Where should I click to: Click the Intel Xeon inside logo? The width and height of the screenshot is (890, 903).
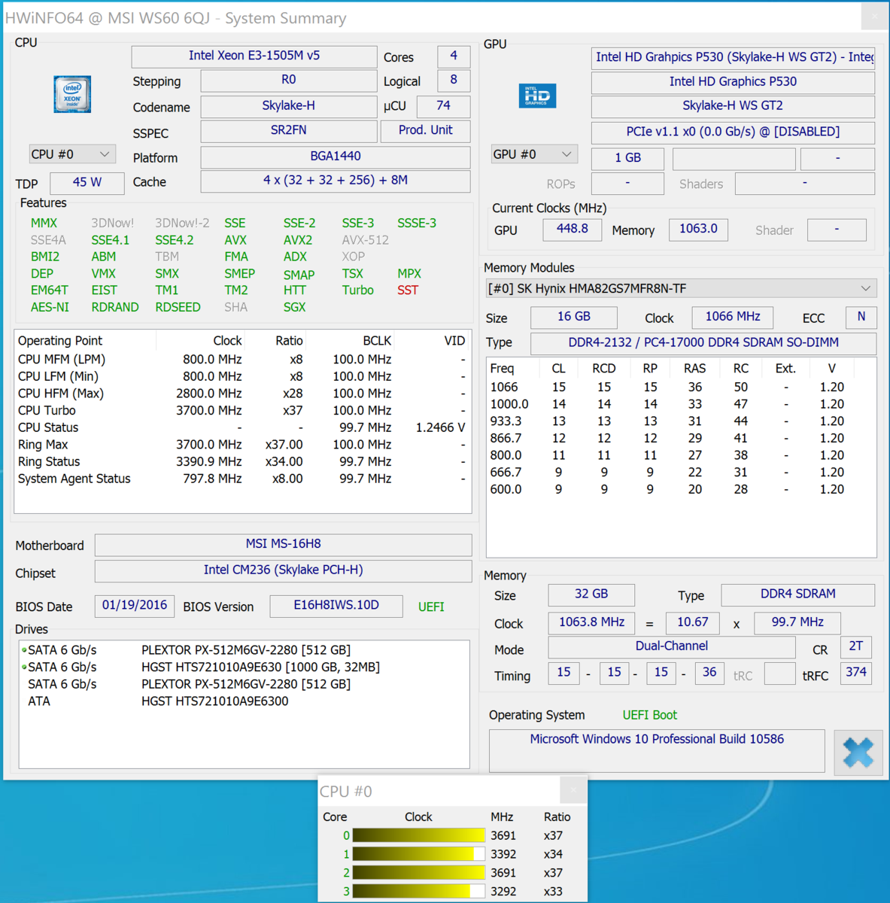pyautogui.click(x=72, y=94)
